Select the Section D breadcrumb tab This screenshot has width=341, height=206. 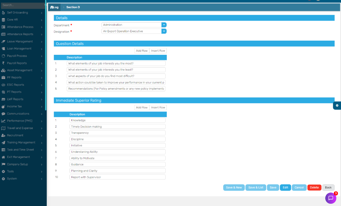tap(73, 7)
